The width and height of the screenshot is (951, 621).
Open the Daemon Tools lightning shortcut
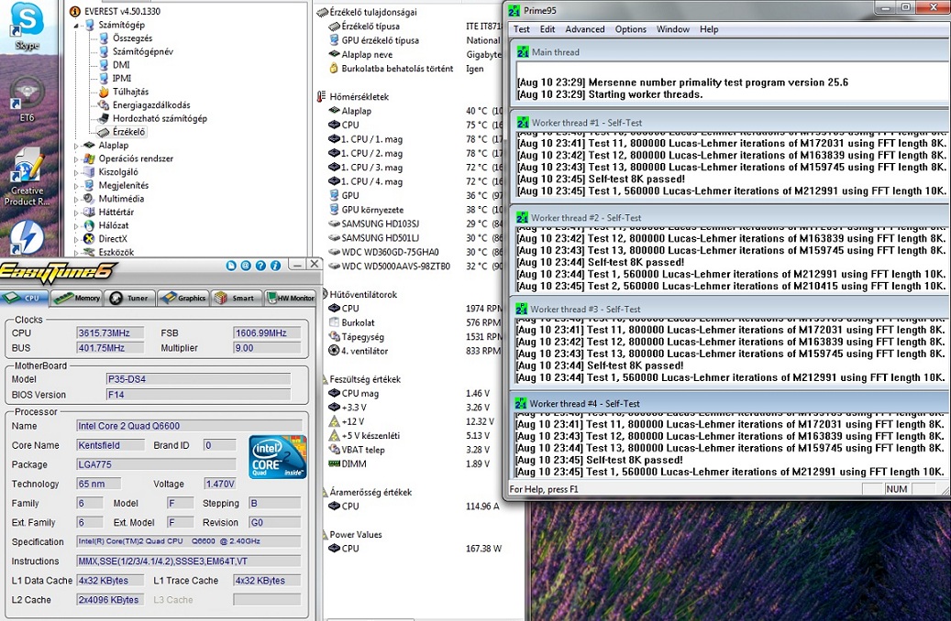[27, 239]
